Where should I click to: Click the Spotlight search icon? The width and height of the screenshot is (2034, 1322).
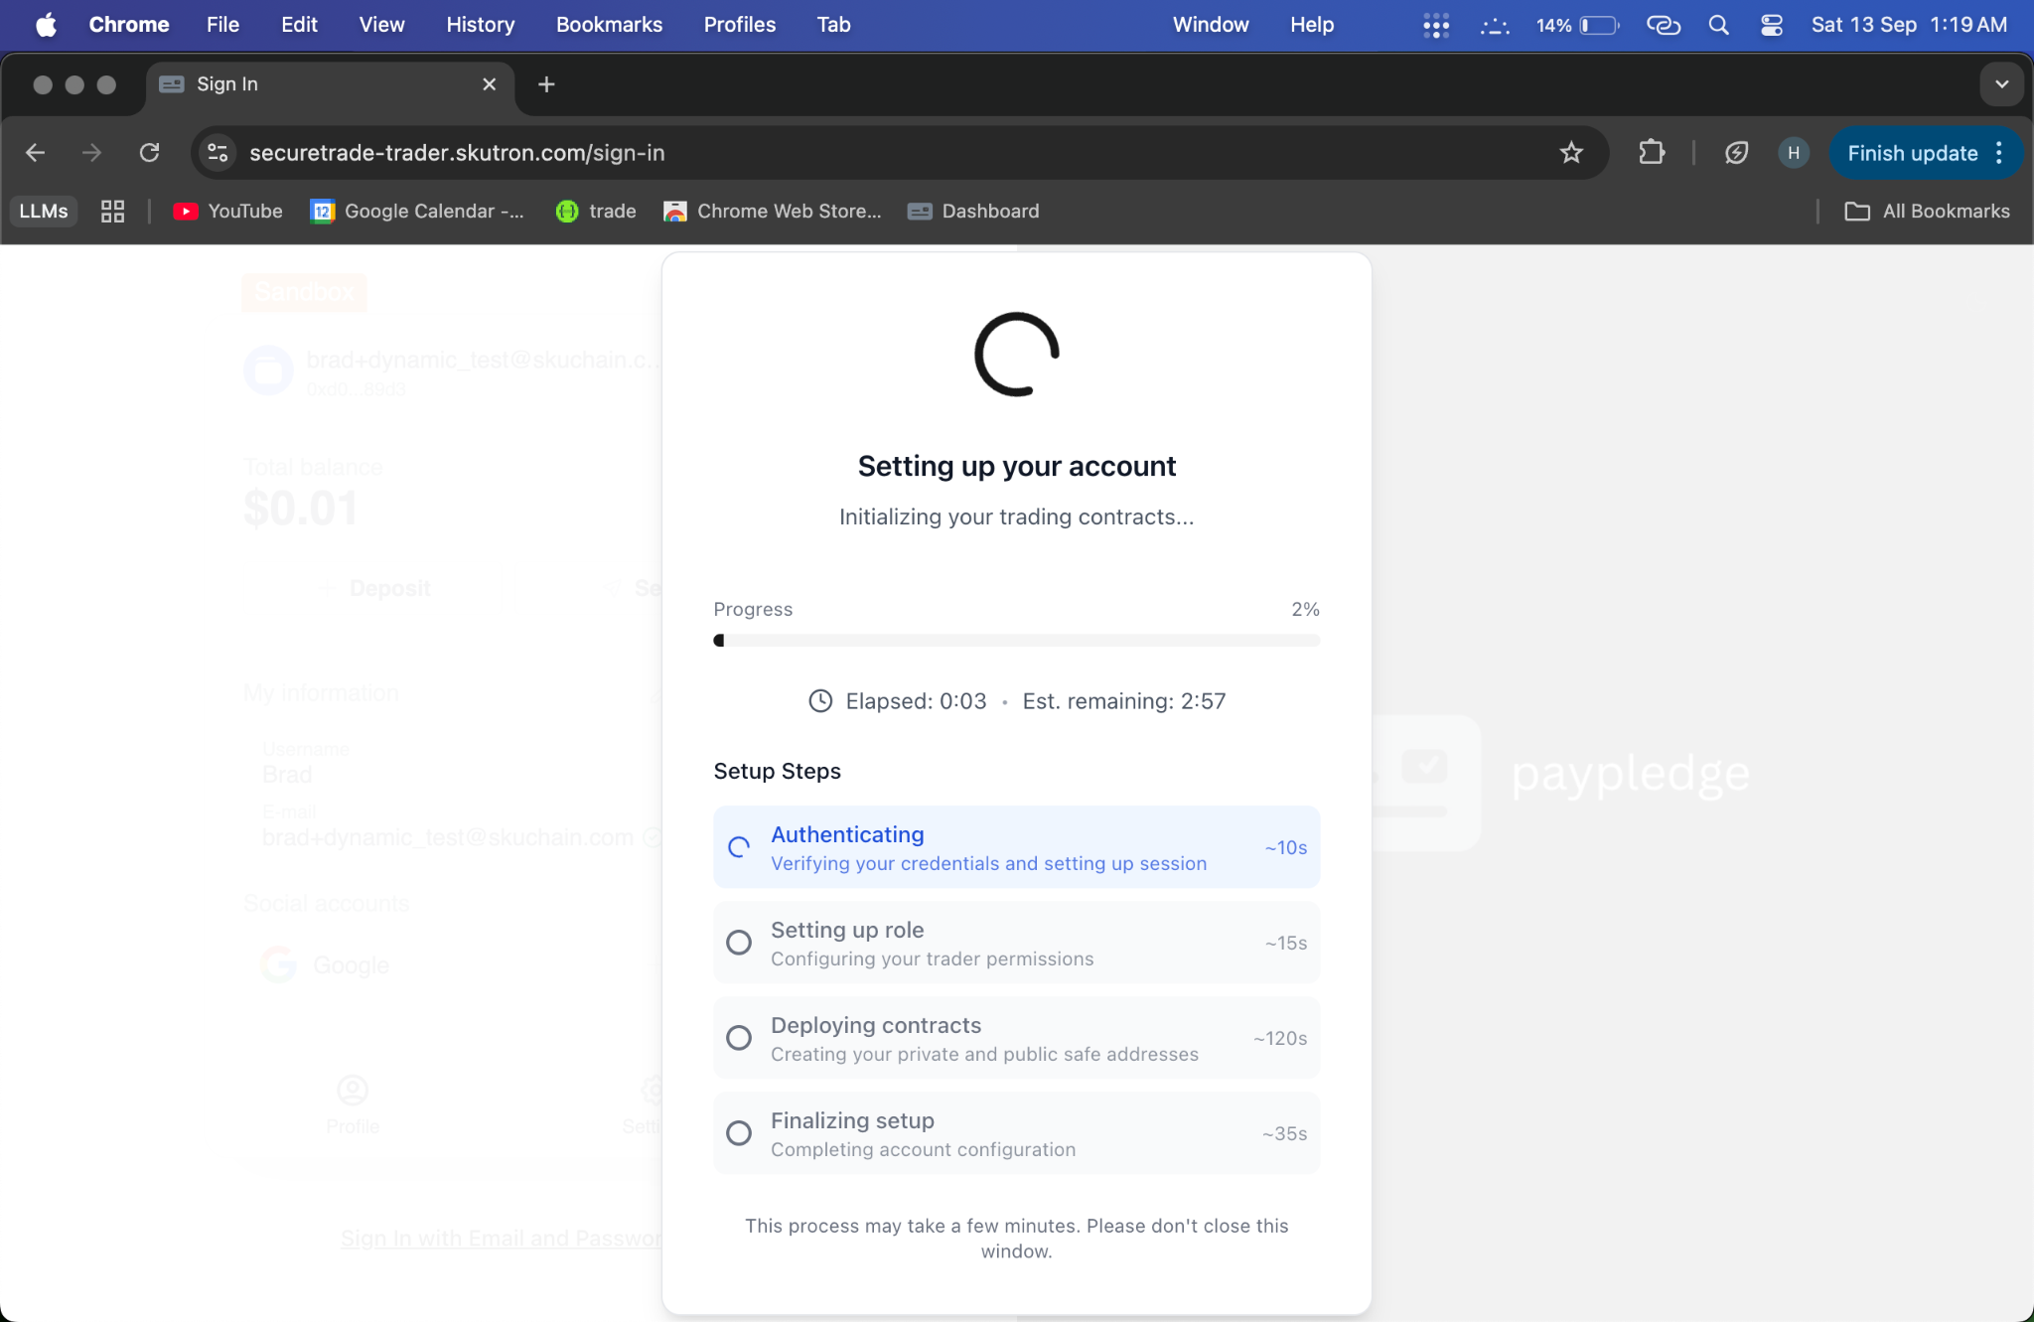[x=1718, y=25]
